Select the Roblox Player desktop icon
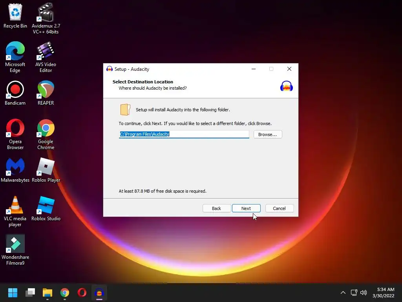This screenshot has height=302, width=402. (46, 170)
